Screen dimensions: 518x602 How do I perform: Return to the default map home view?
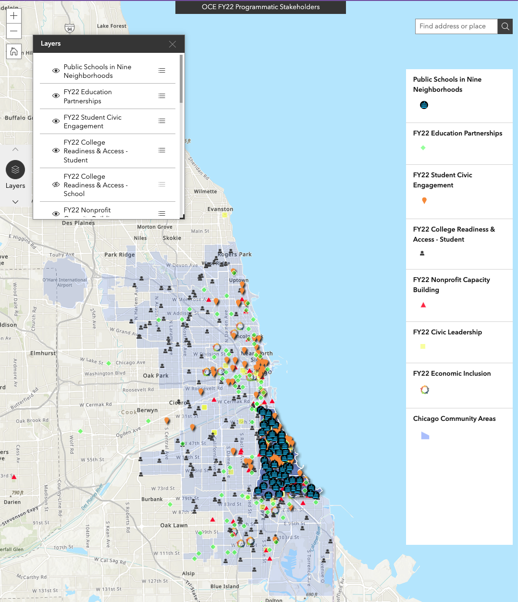14,51
